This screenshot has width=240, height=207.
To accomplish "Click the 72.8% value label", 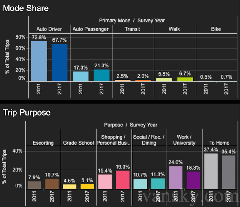I will point(39,38).
